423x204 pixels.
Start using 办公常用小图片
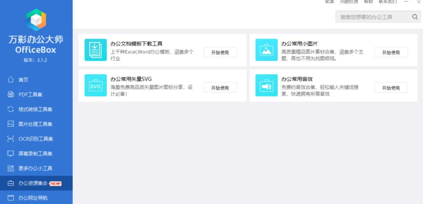click(391, 52)
